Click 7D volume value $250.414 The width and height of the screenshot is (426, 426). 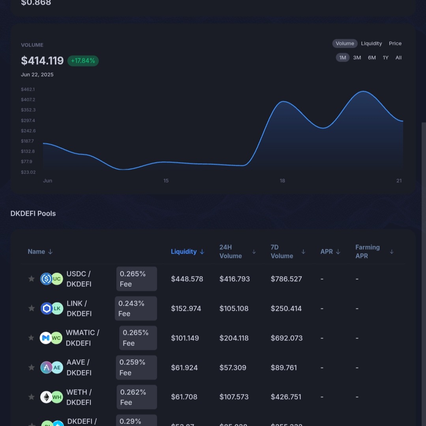(x=286, y=308)
